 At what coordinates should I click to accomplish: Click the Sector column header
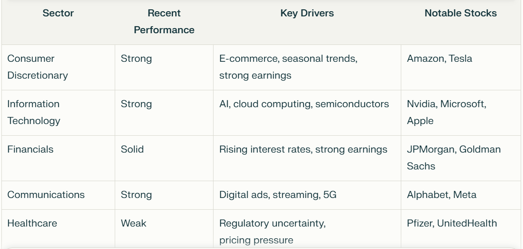(x=58, y=22)
